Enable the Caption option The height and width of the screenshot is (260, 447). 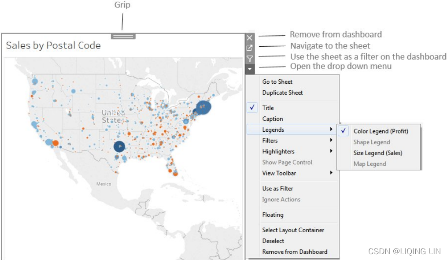click(x=293, y=119)
